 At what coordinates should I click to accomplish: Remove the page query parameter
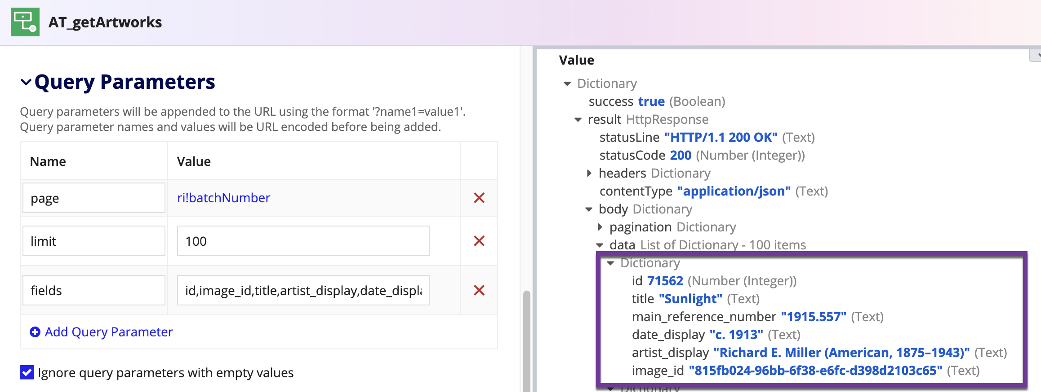click(479, 198)
